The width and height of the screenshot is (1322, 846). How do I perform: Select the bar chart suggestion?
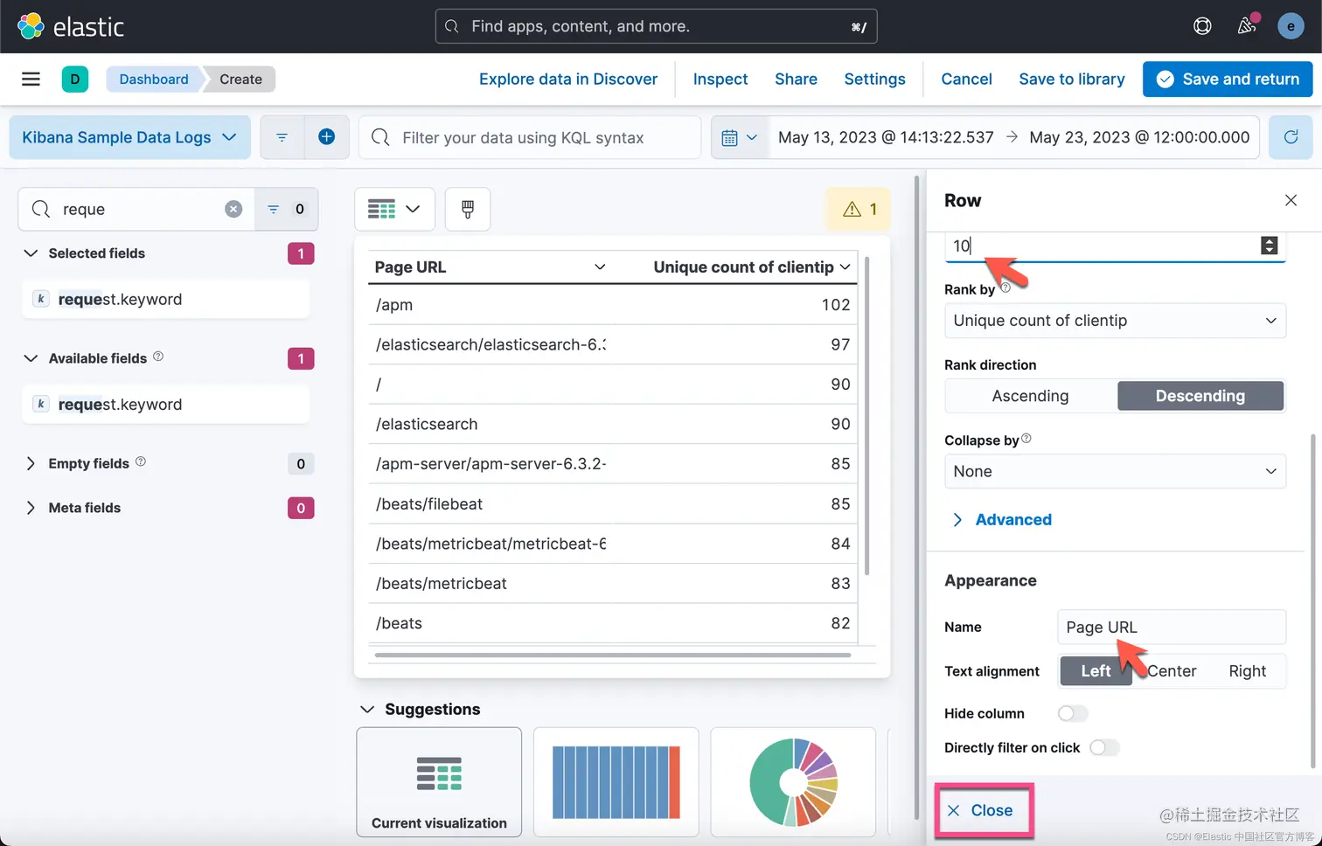pyautogui.click(x=616, y=782)
